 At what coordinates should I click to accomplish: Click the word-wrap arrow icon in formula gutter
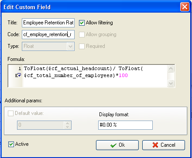[18, 75]
